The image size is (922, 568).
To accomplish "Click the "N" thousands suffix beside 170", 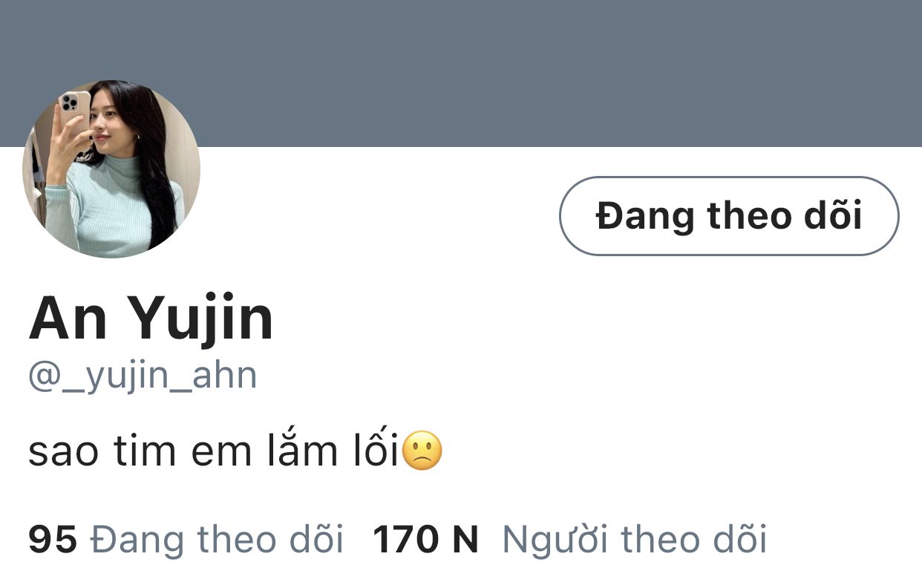I will coord(465,539).
